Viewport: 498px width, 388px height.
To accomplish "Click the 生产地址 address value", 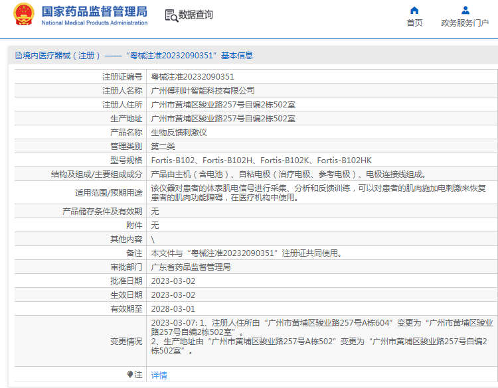I will [223, 119].
